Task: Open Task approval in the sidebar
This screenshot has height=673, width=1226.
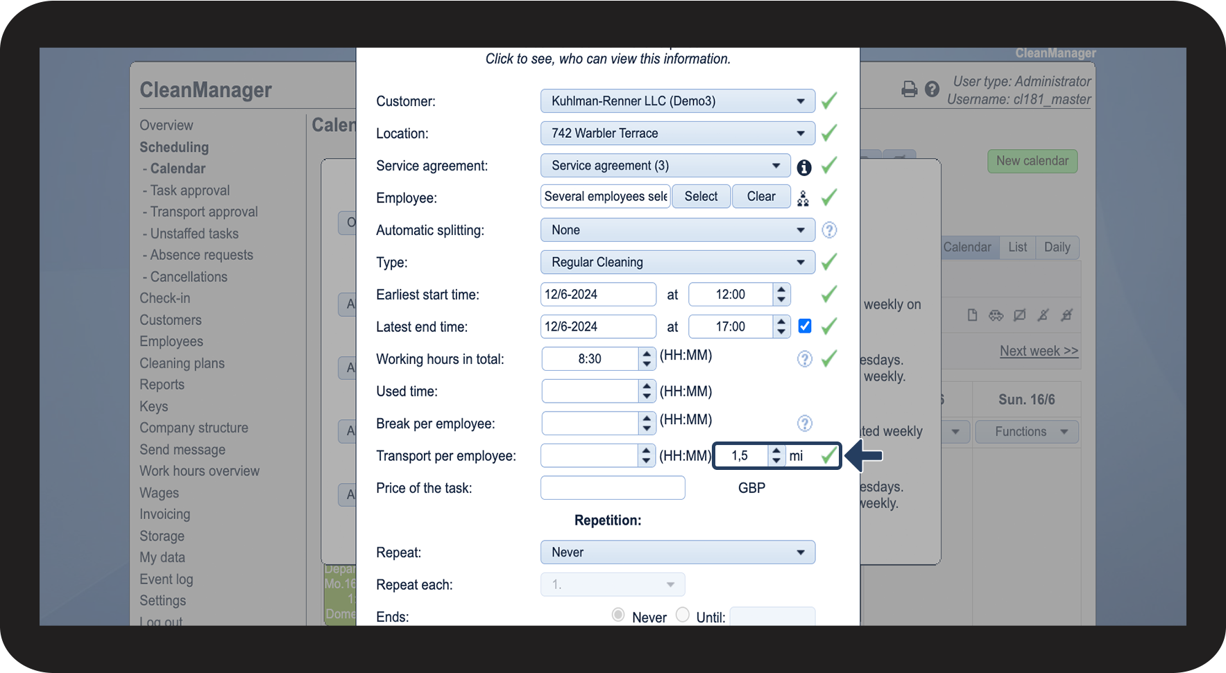Action: (x=190, y=191)
